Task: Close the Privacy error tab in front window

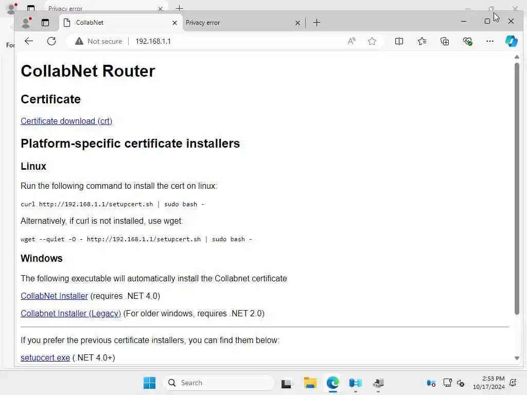Action: point(297,23)
